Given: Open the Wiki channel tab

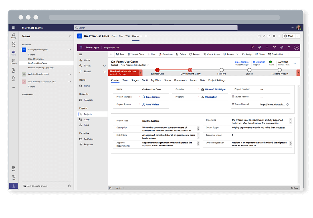Looking at the screenshot, I should click(x=127, y=36).
